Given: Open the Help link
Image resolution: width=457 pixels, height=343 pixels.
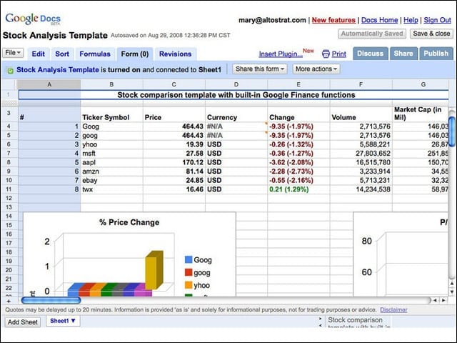Looking at the screenshot, I should [411, 20].
